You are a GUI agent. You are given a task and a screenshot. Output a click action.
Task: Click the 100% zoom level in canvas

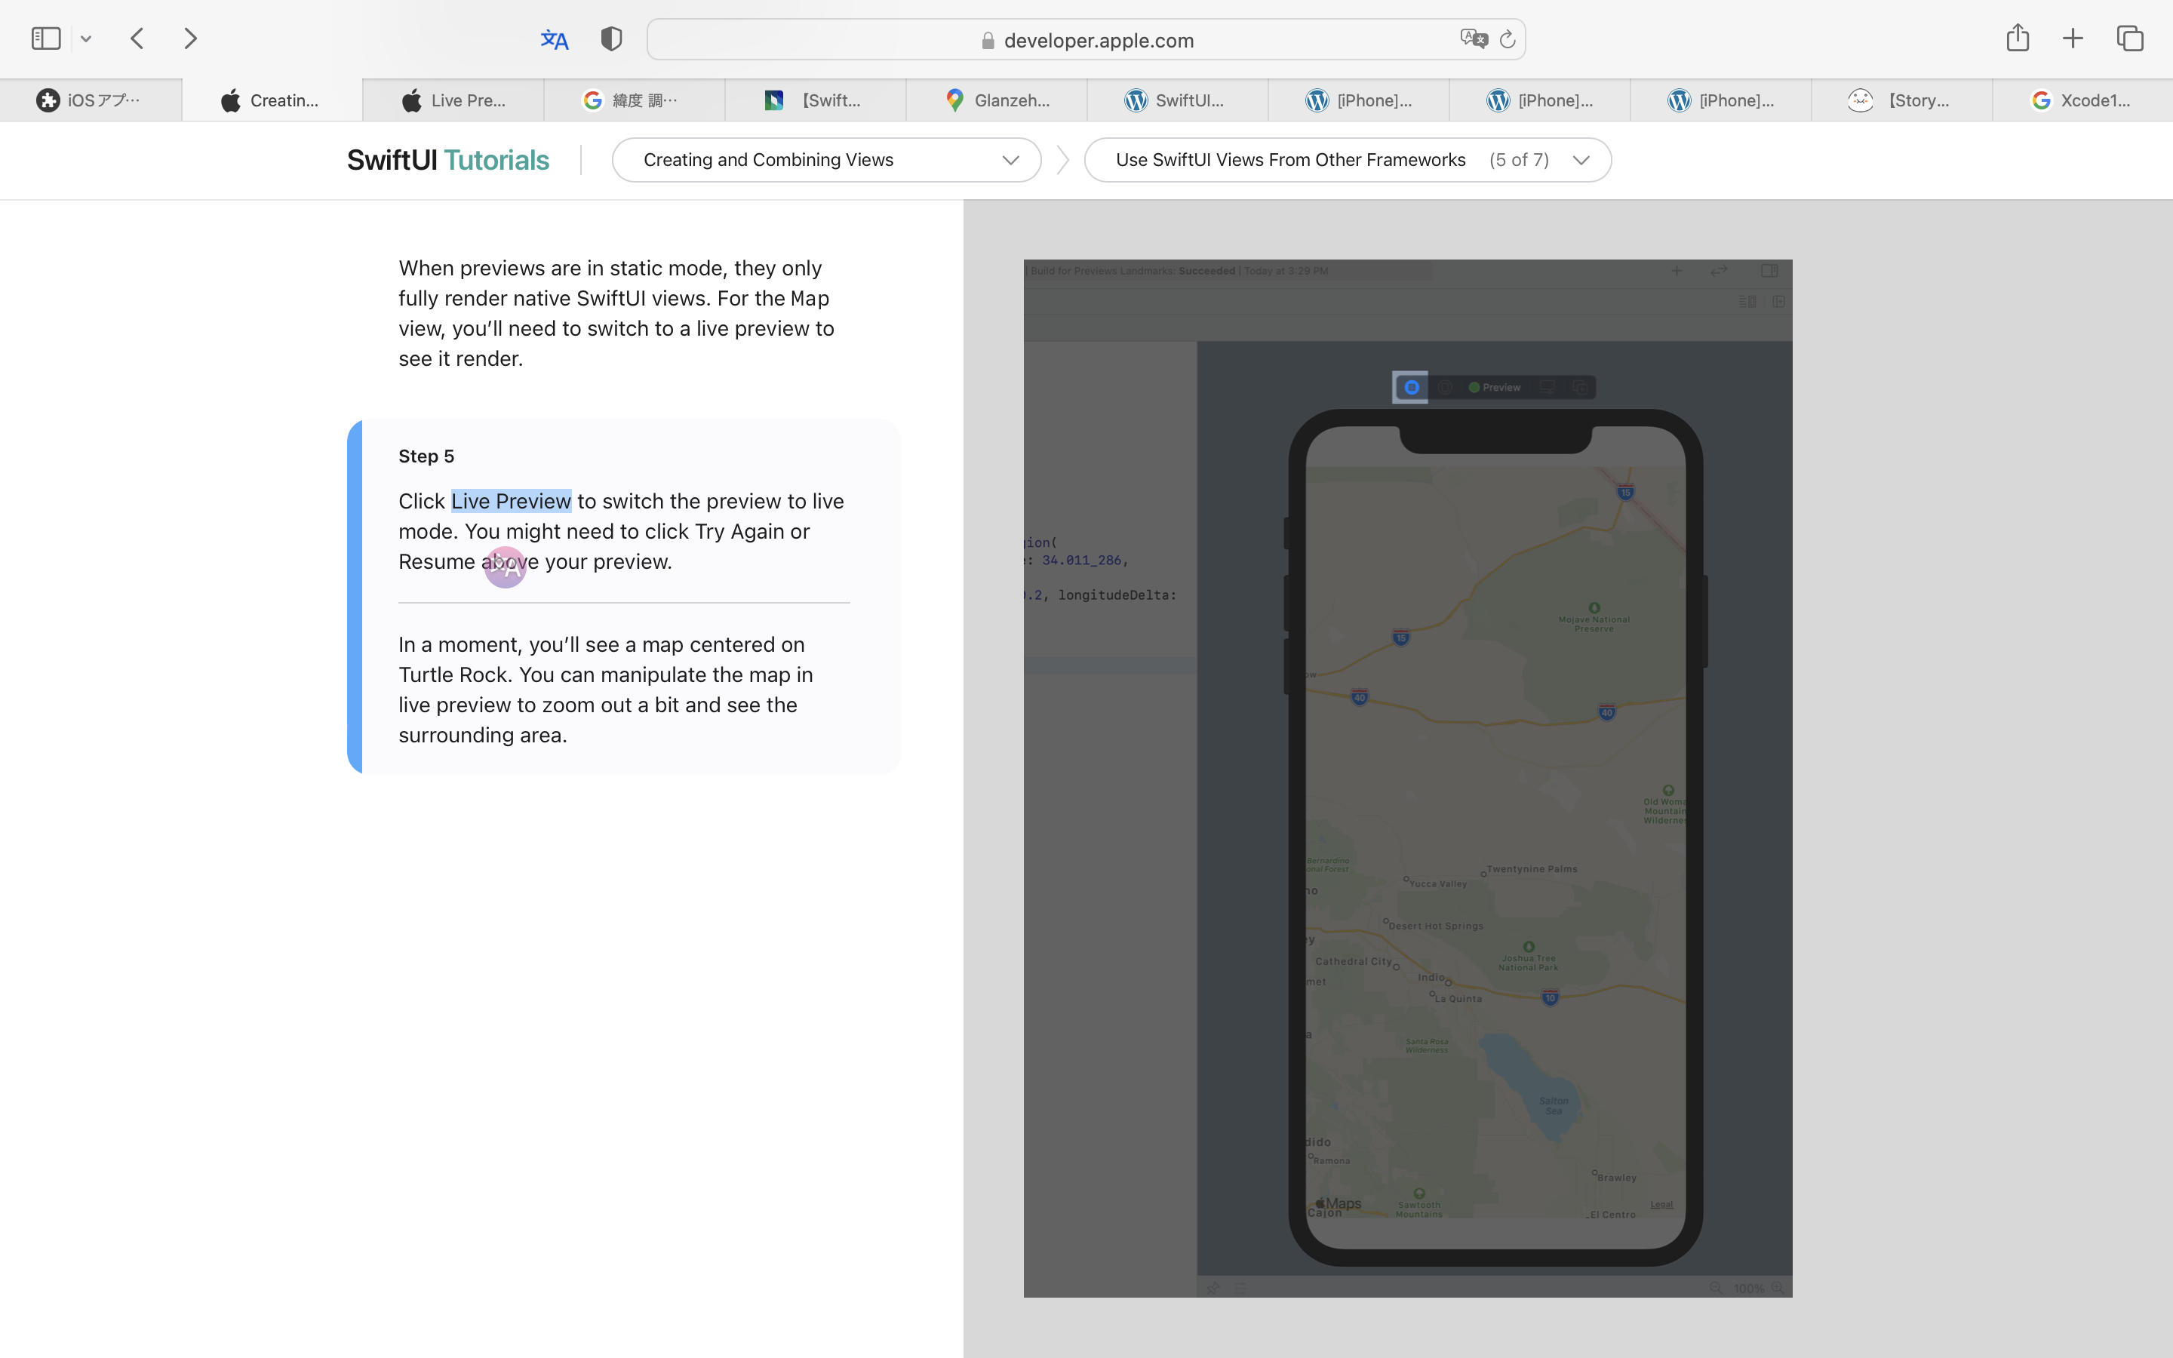[1748, 1289]
